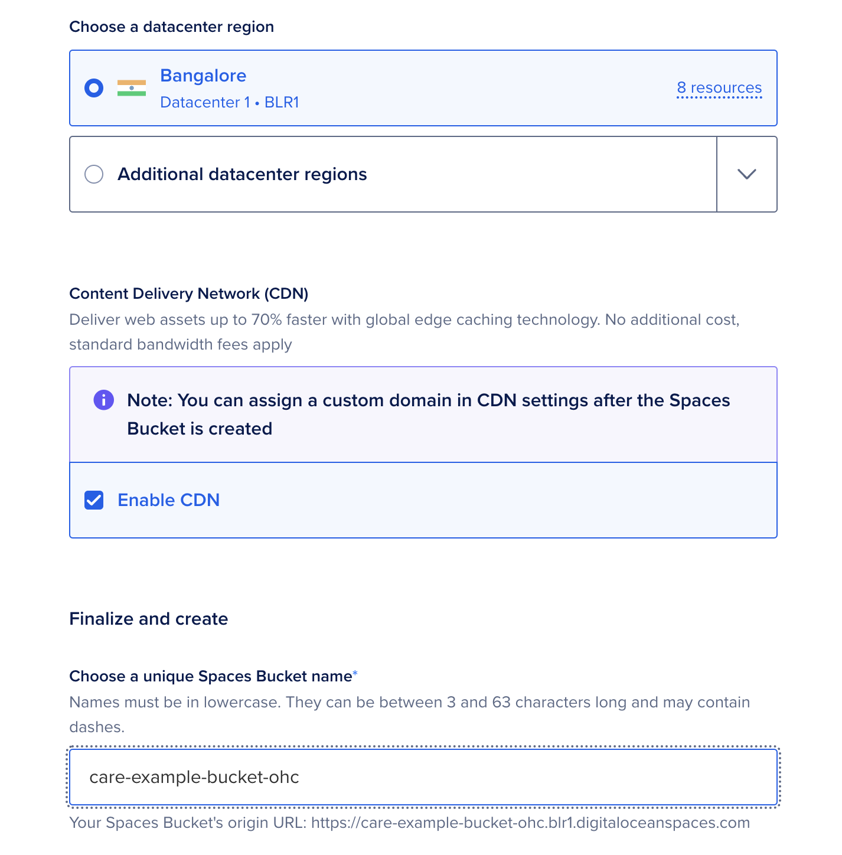Click the "Datacenter 1 • BLR1" subtitle
Image resolution: width=842 pixels, height=855 pixels.
[230, 102]
